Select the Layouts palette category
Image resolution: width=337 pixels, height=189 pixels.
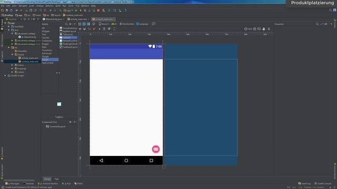[x=46, y=37]
